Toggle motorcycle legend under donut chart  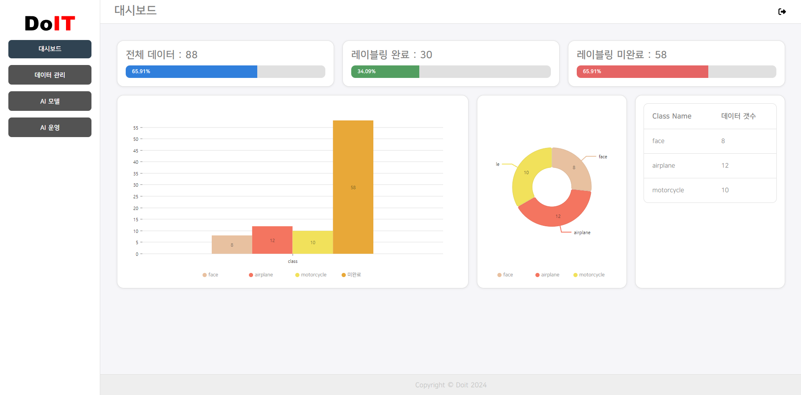589,275
